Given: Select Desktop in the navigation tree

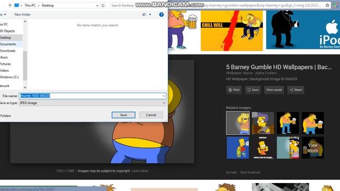Looking at the screenshot, I should tap(11, 38).
